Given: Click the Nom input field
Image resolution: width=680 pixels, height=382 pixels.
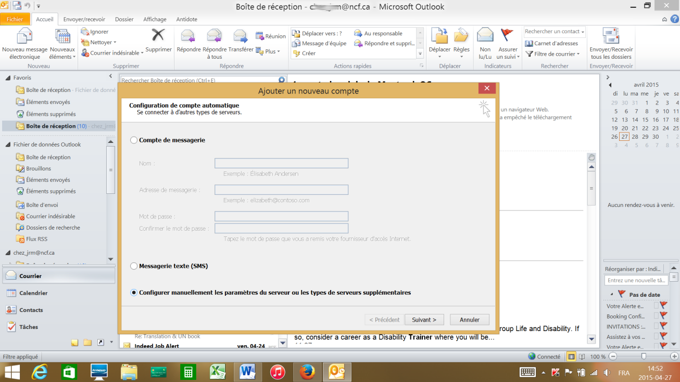Looking at the screenshot, I should pos(281,163).
